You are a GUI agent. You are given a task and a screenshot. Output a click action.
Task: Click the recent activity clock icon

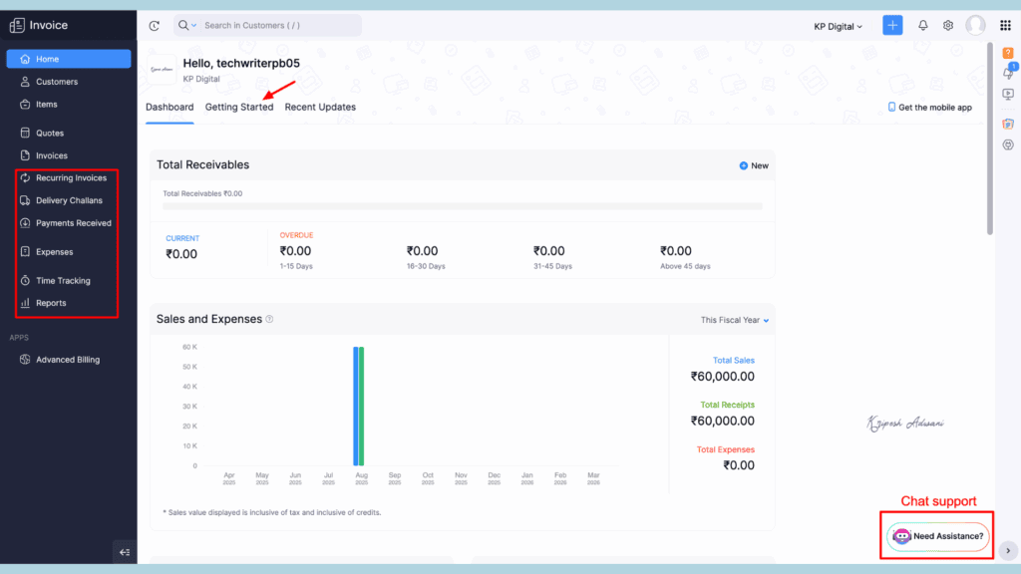(x=154, y=26)
